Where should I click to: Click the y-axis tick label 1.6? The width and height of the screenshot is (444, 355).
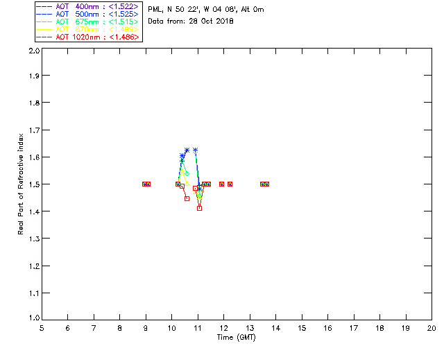34,157
